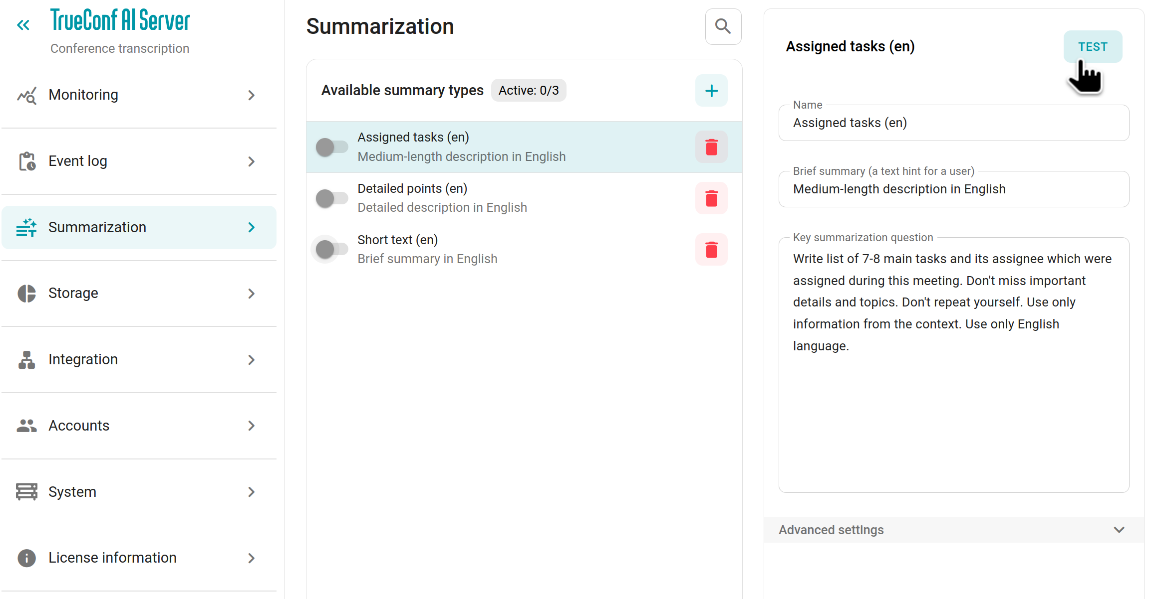The width and height of the screenshot is (1153, 599).
Task: Delete the Assigned tasks (en) summary type
Action: (x=711, y=147)
